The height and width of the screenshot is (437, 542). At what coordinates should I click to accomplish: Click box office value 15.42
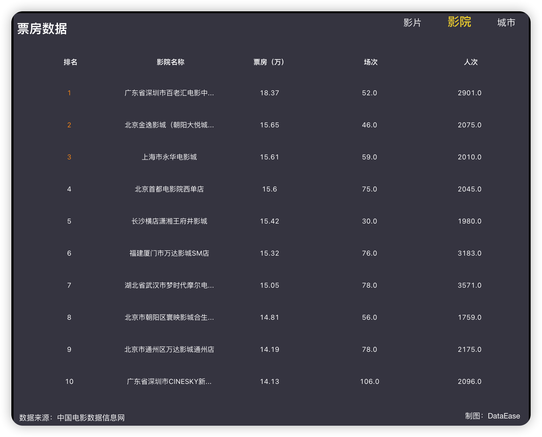tap(269, 221)
